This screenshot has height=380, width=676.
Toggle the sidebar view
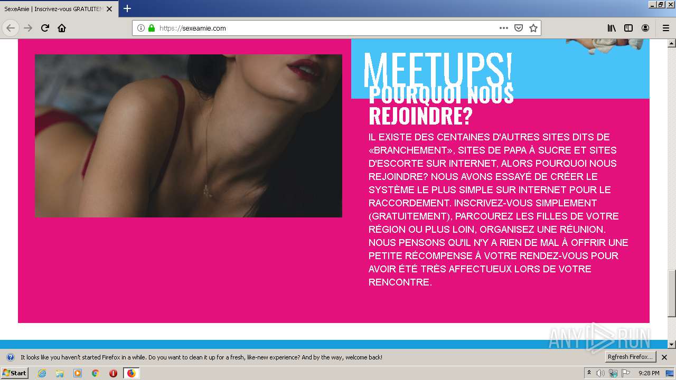(628, 28)
